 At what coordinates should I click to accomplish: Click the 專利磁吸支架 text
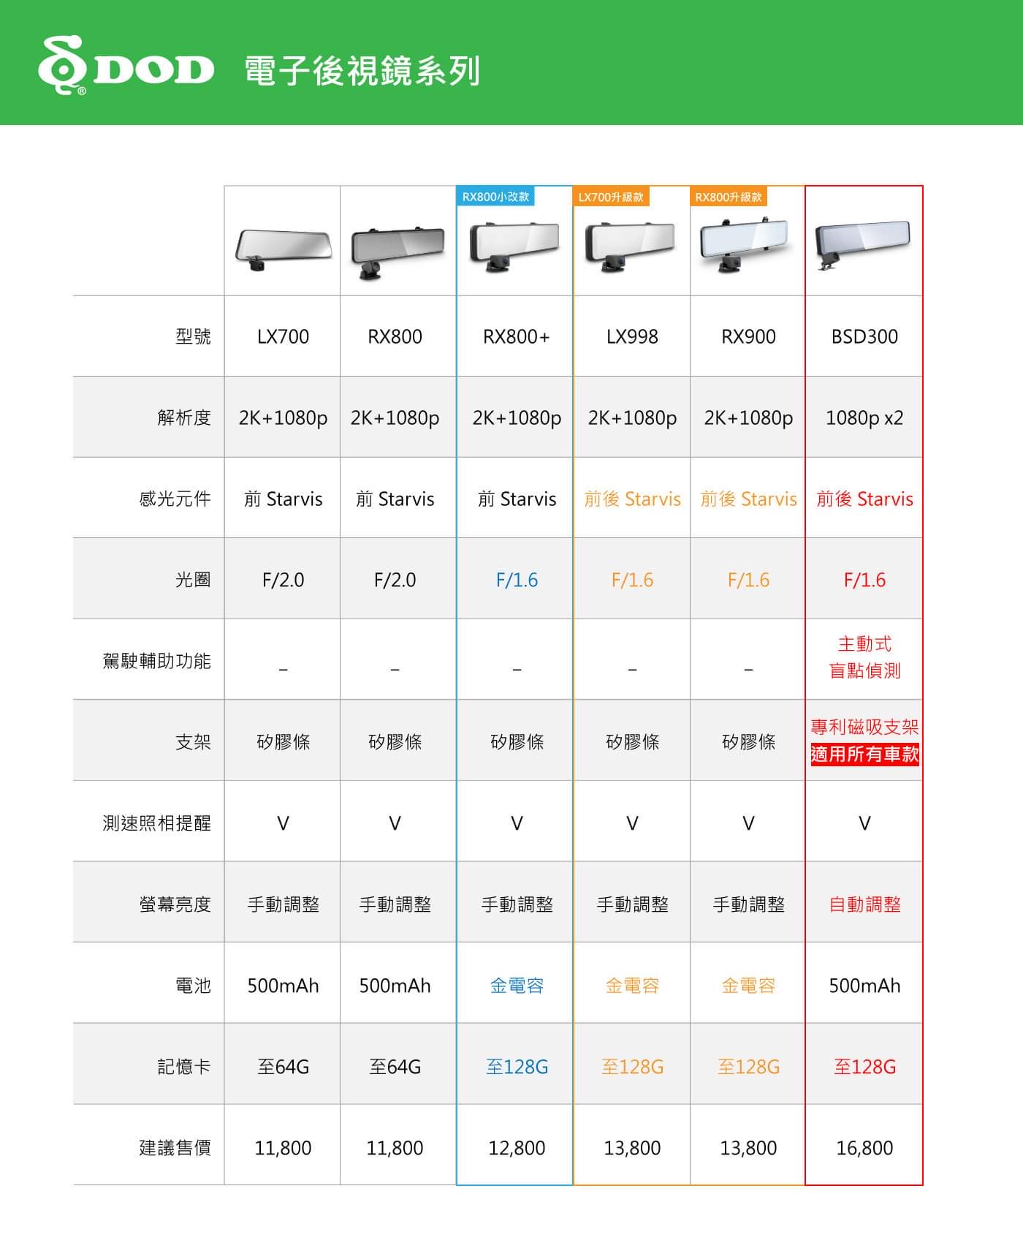pos(864,727)
